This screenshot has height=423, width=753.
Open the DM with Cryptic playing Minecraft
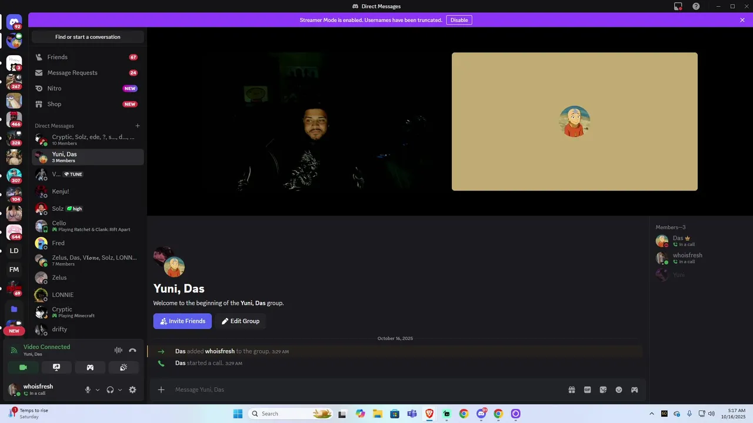tap(88, 312)
